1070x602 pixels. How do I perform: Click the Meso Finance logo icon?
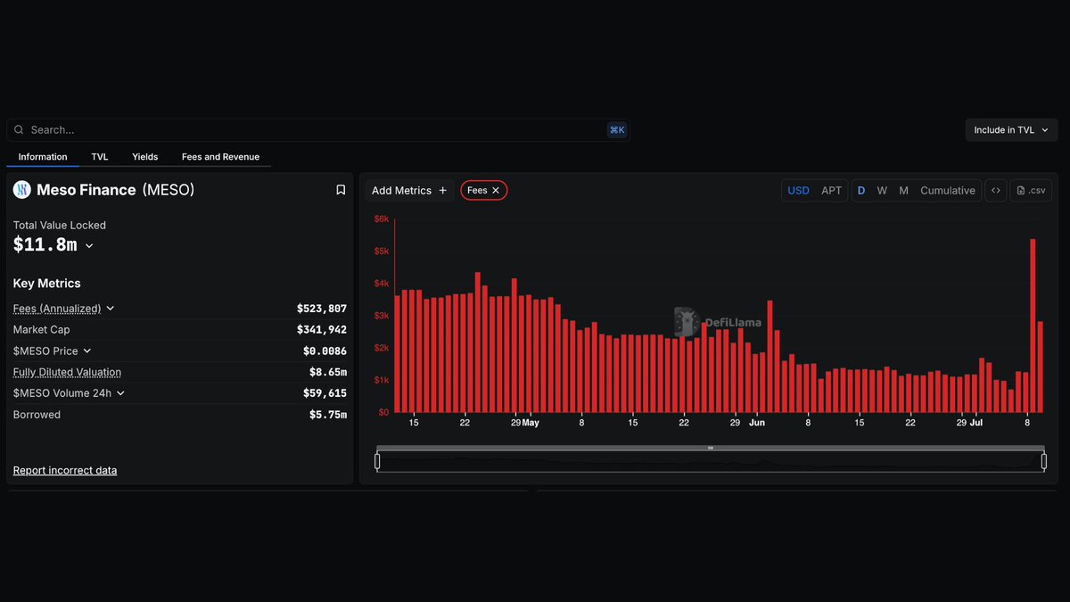[x=21, y=190]
